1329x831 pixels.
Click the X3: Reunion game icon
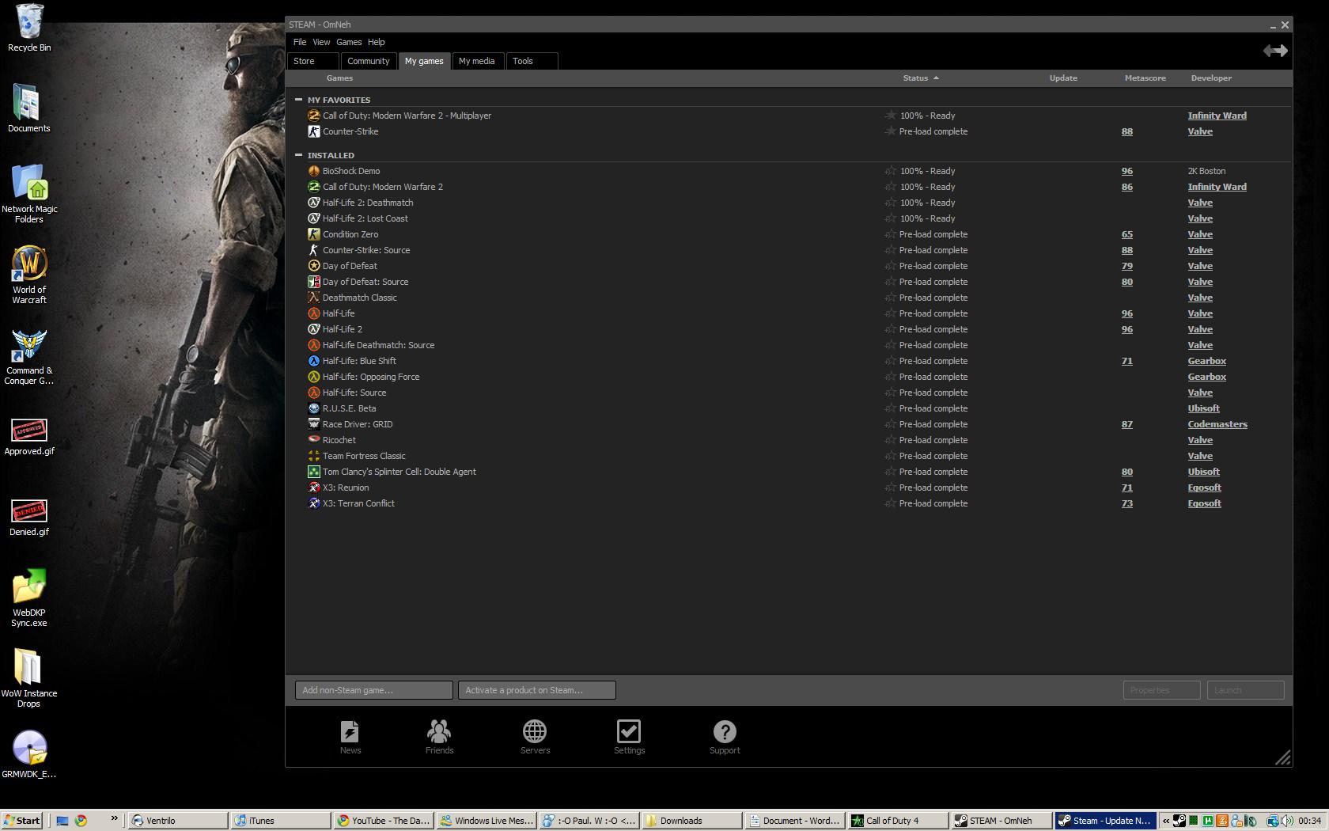(314, 488)
